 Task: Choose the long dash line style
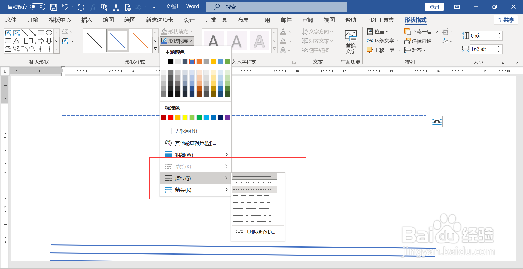(254, 209)
